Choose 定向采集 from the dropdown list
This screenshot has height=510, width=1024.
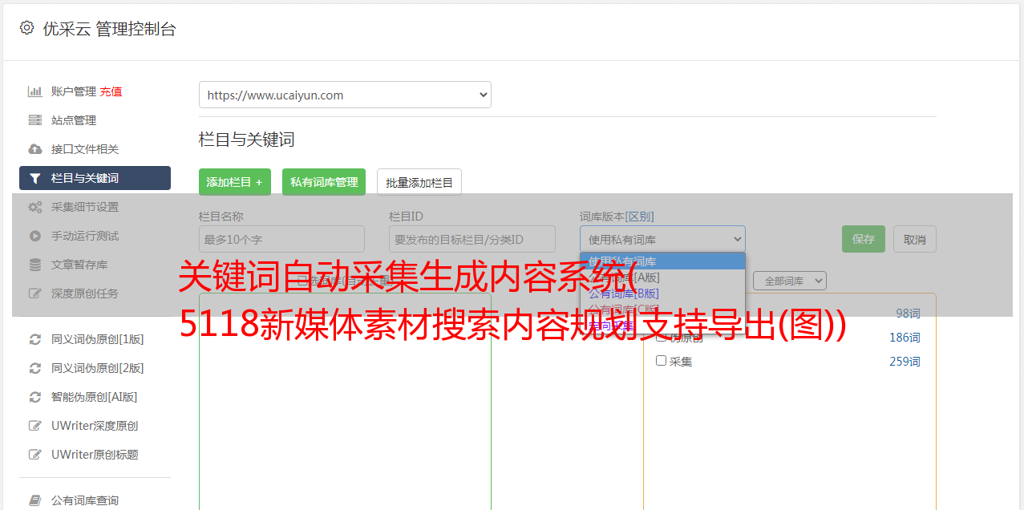tap(662, 326)
